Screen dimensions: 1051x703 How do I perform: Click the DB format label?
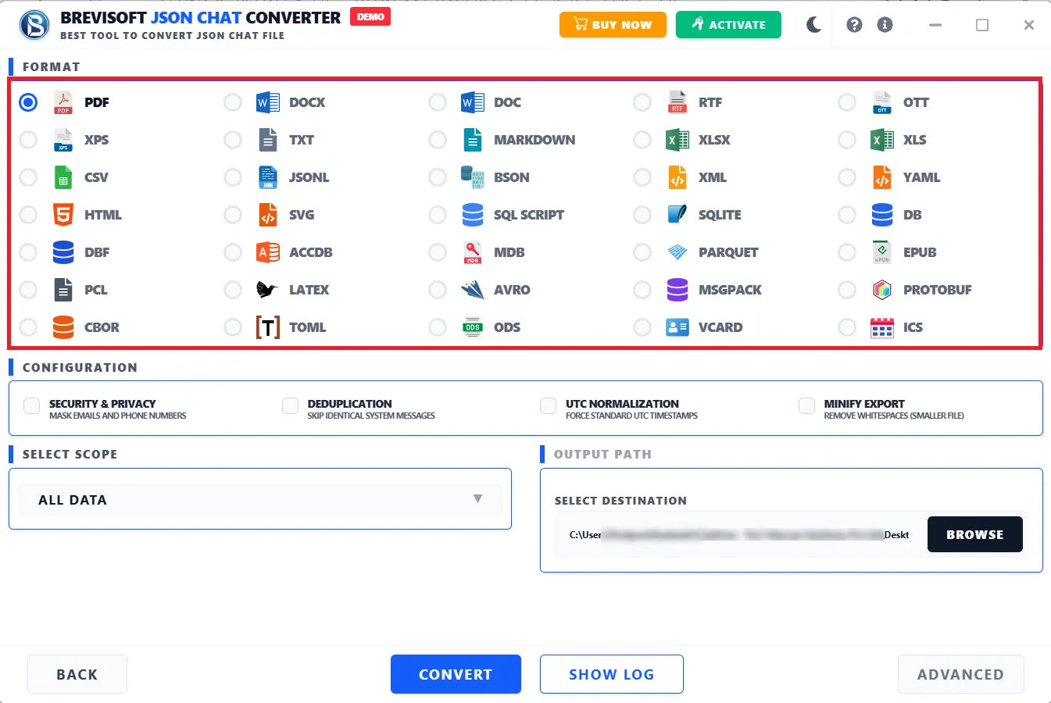coord(913,215)
